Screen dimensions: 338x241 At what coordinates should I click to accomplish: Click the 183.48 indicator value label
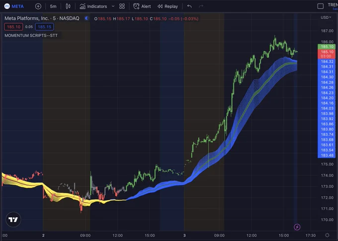327,155
